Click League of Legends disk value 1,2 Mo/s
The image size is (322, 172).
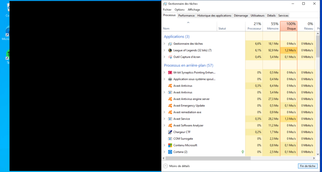click(289, 50)
